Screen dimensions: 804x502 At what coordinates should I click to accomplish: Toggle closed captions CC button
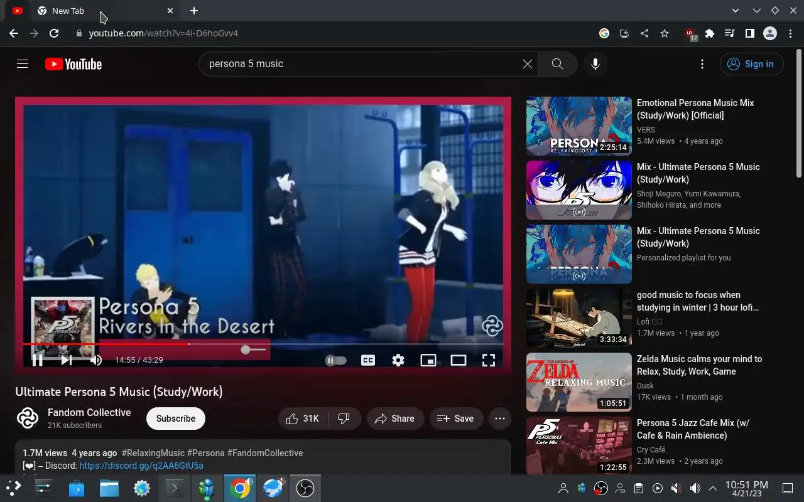click(x=368, y=360)
